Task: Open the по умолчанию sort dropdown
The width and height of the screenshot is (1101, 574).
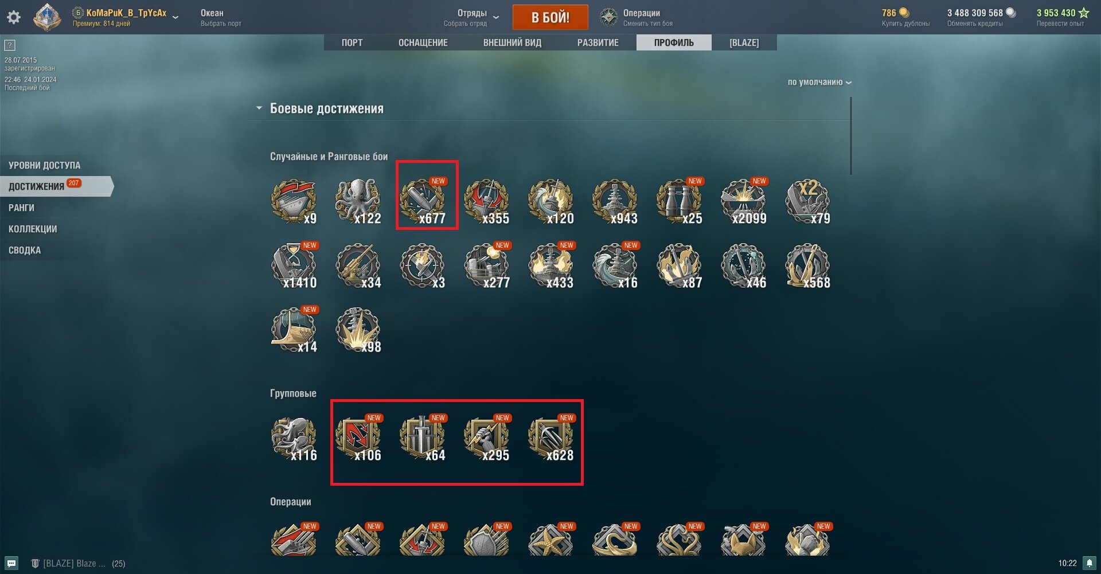Action: tap(819, 82)
